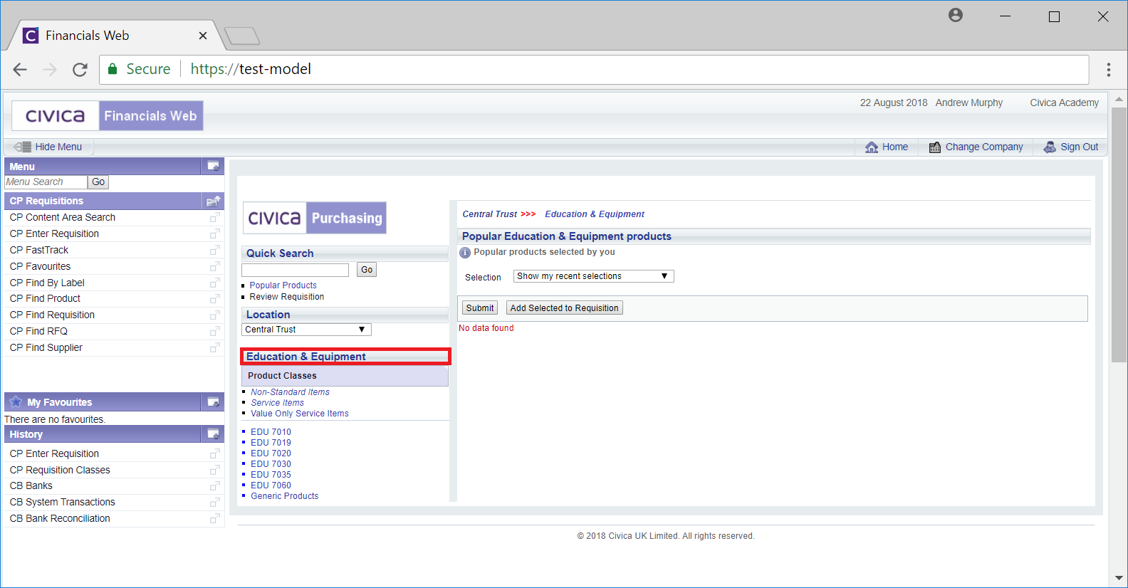This screenshot has height=588, width=1128.
Task: Open CB Banks from History
Action: [x=31, y=485]
